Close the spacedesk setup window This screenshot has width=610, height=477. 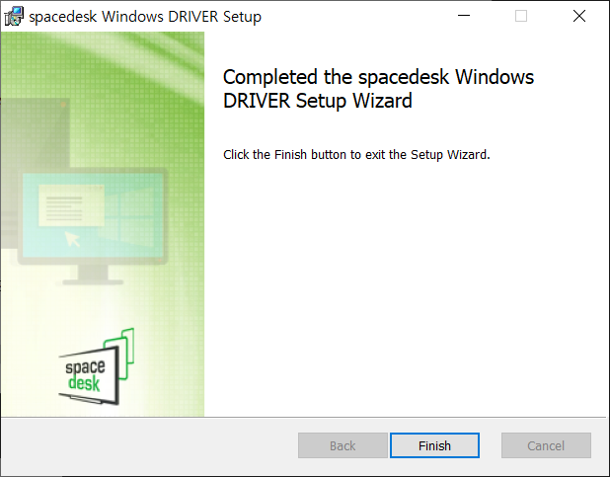[x=579, y=16]
